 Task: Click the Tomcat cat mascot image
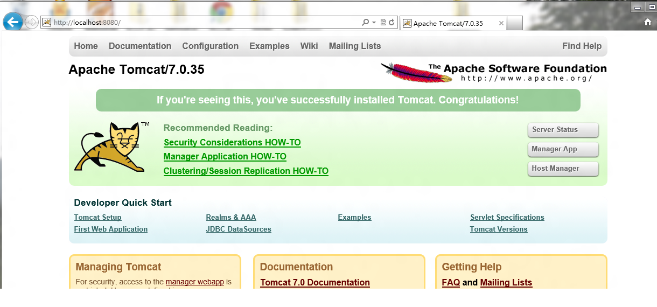click(x=112, y=147)
